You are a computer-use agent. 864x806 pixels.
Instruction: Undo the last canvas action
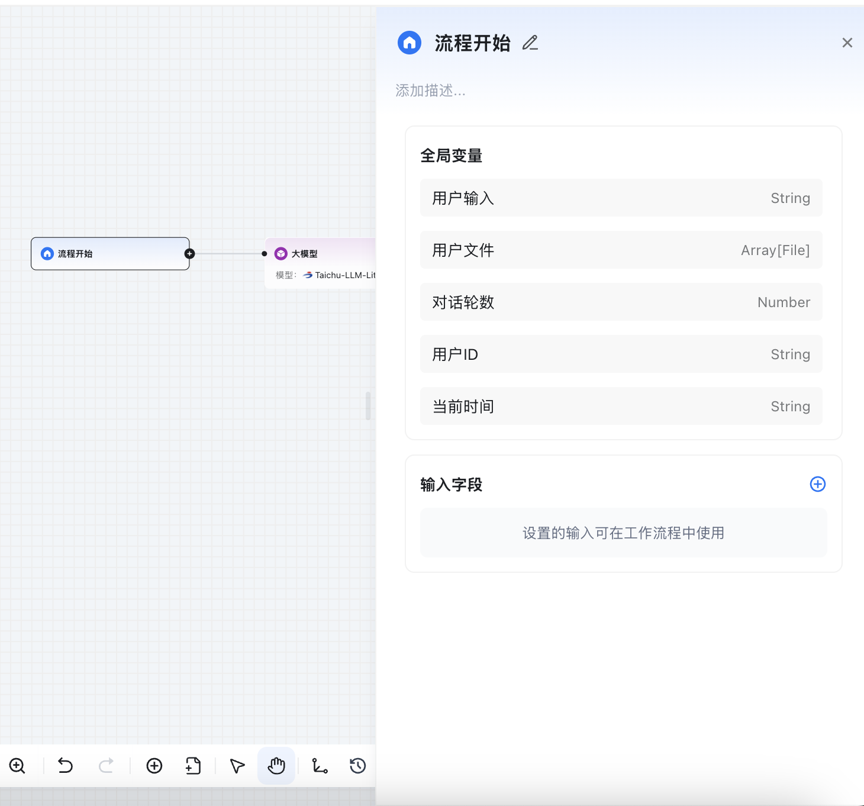point(65,766)
